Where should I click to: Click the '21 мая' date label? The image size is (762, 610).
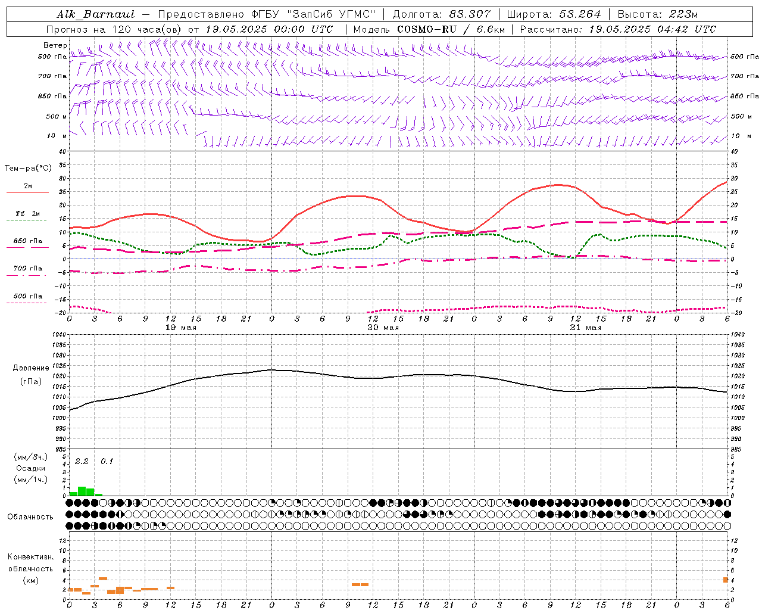click(586, 328)
